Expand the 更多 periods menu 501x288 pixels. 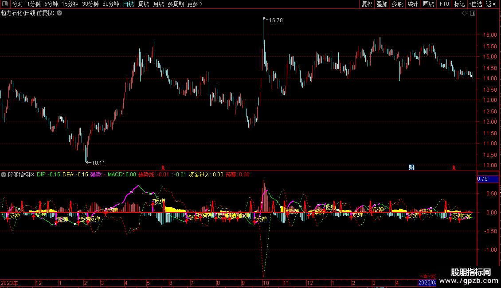pyautogui.click(x=195, y=4)
